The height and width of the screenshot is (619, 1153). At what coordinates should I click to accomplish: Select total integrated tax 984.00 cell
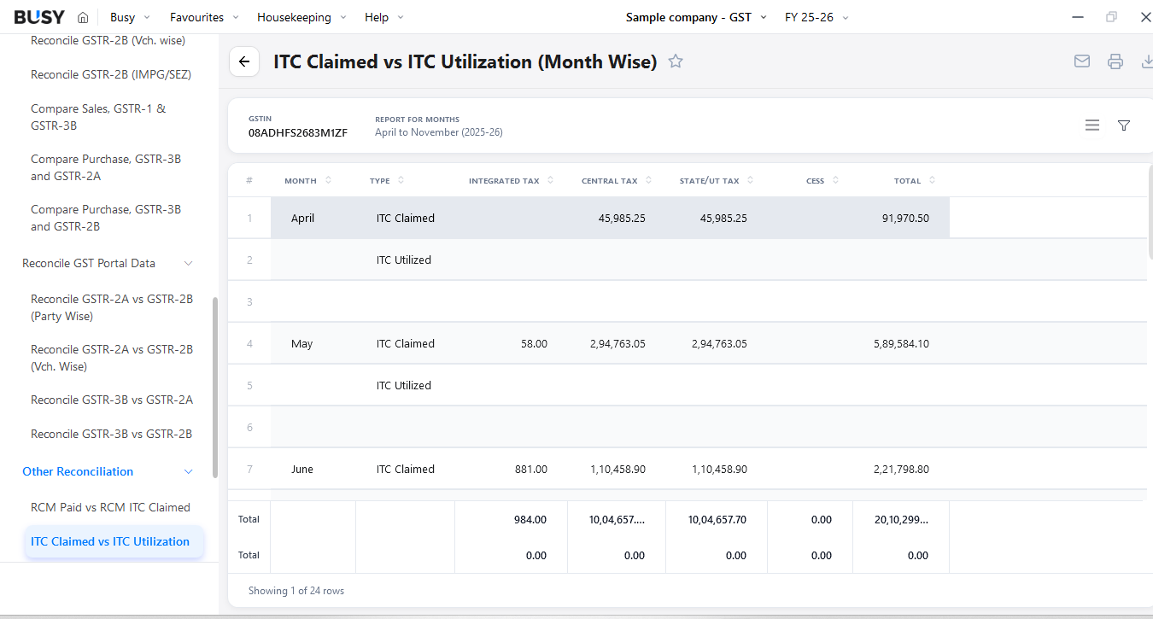[511, 519]
